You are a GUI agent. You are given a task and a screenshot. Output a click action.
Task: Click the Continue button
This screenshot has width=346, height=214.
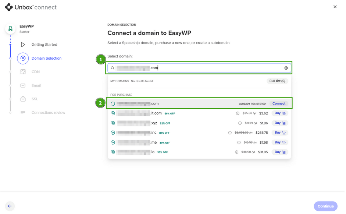pos(325,206)
